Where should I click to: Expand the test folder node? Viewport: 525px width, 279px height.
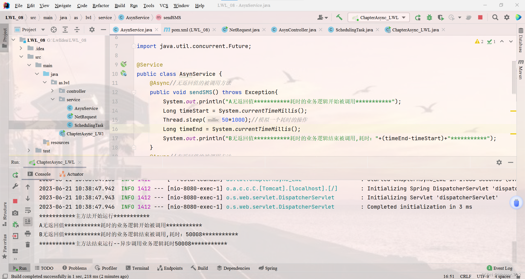[29, 150]
